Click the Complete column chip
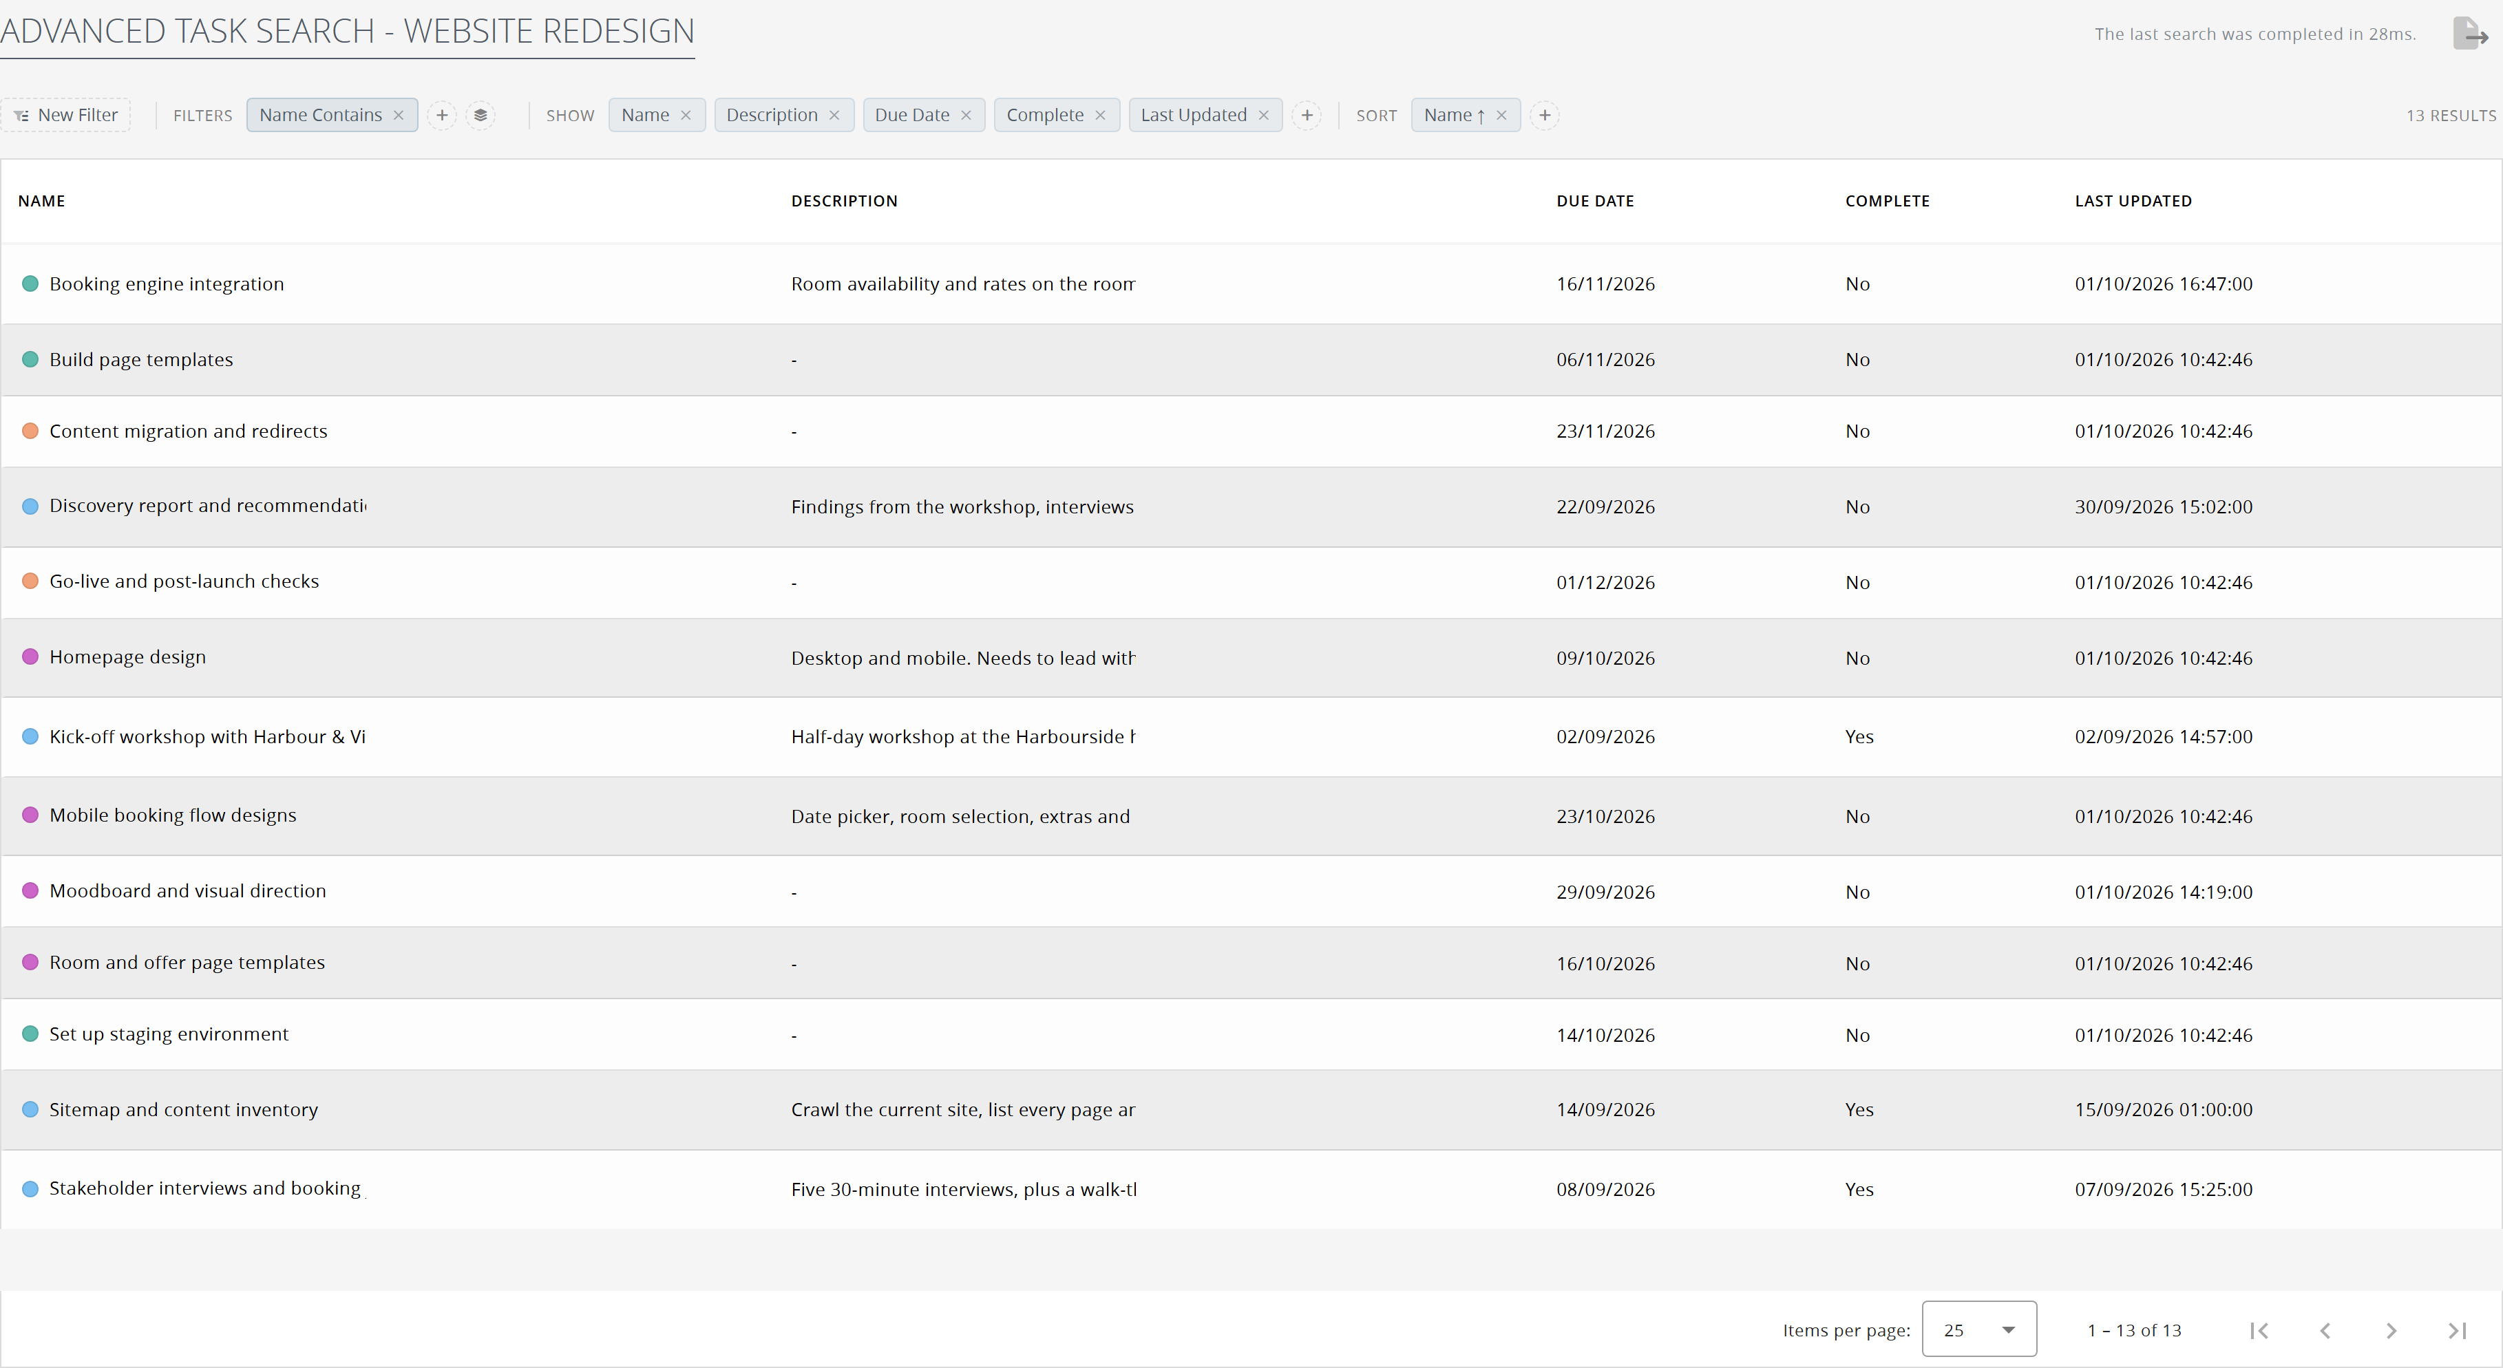2503x1368 pixels. (x=1044, y=115)
